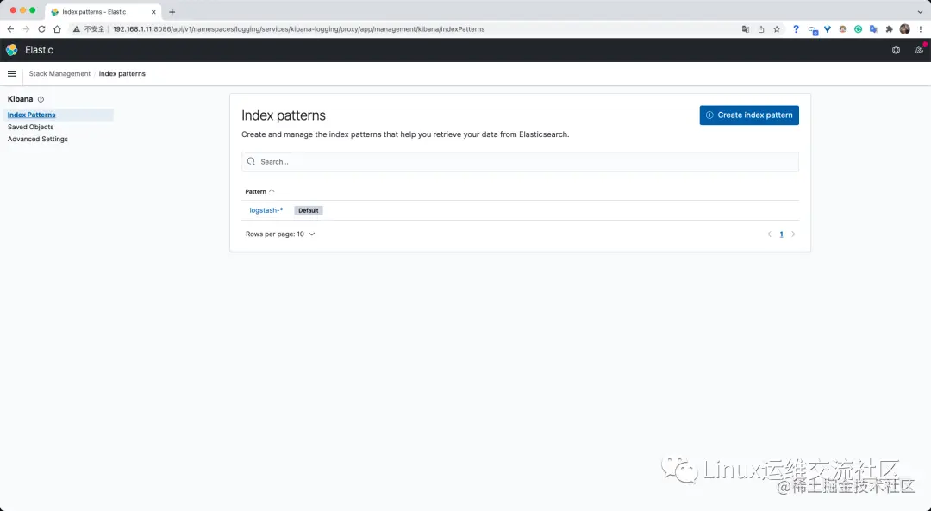Reload the page with refresh icon
Viewport: 931px width, 511px height.
click(41, 29)
